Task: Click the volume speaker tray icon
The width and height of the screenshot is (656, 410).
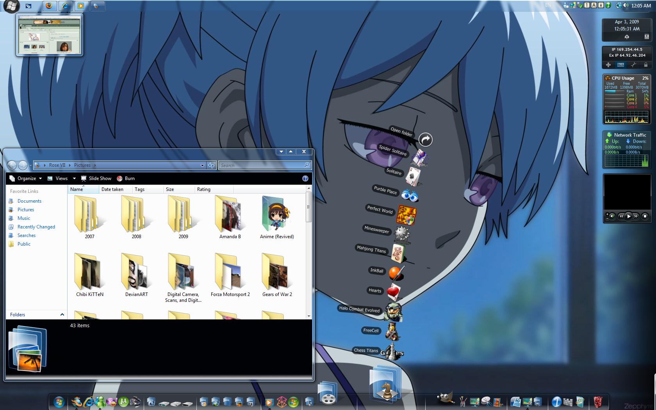Action: tap(626, 5)
